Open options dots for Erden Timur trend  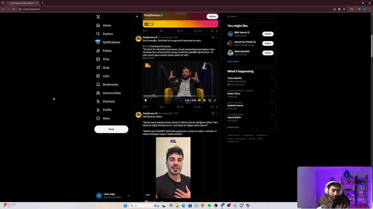[x=272, y=91]
